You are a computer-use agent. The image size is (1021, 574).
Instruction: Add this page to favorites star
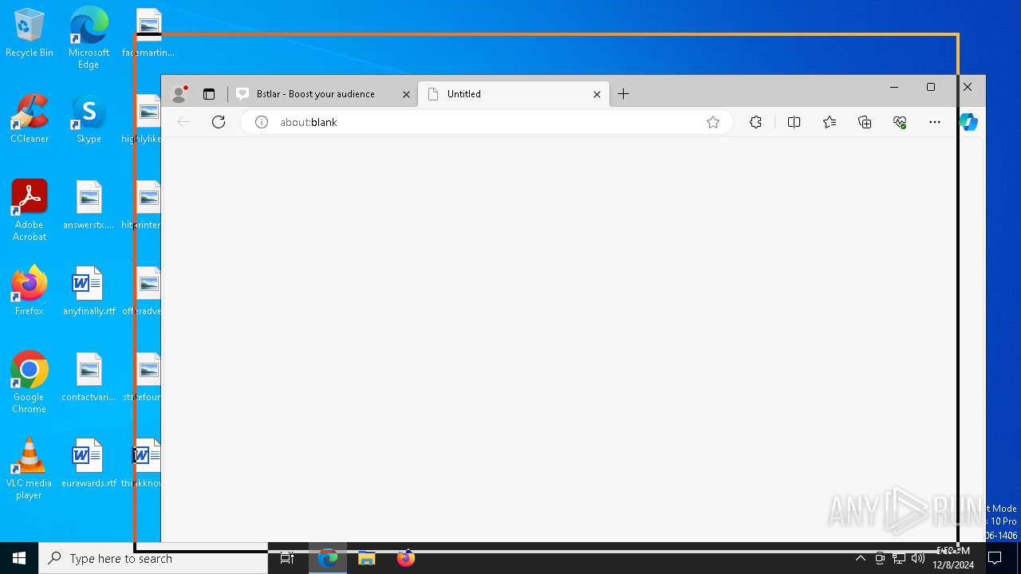pos(713,122)
